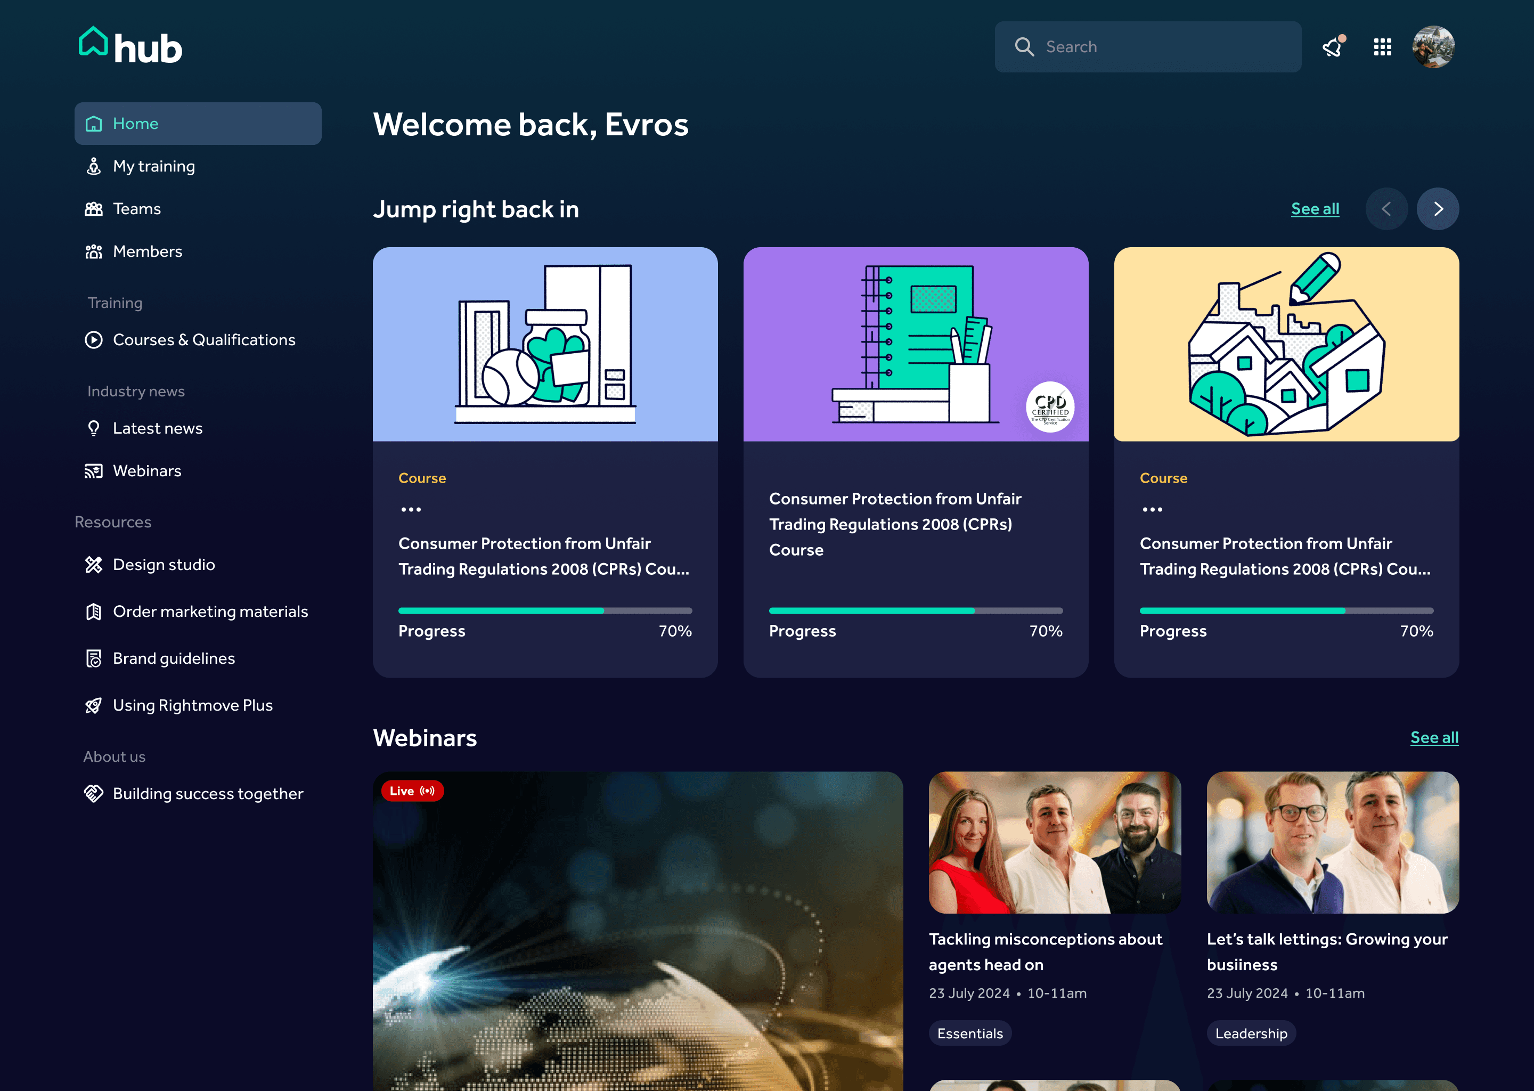The height and width of the screenshot is (1091, 1534).
Task: Go to next courses with right chevron
Action: point(1437,209)
